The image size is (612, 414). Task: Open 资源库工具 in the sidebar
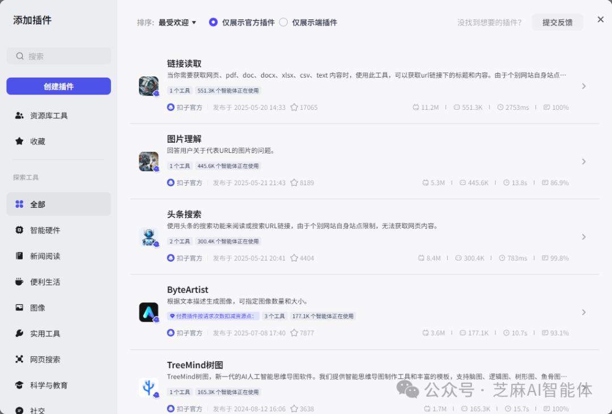(58, 116)
